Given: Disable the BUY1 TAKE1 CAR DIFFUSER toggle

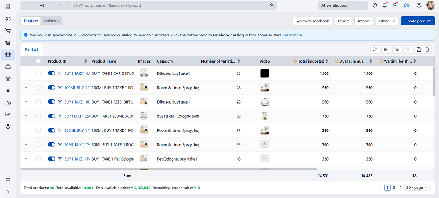Looking at the screenshot, I should click(51, 73).
